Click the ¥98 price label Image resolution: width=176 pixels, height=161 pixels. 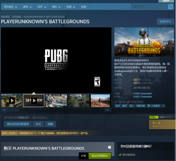pyautogui.click(x=83, y=156)
